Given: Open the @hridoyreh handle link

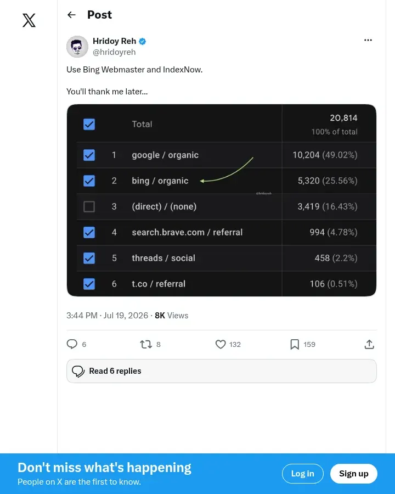Looking at the screenshot, I should (114, 52).
